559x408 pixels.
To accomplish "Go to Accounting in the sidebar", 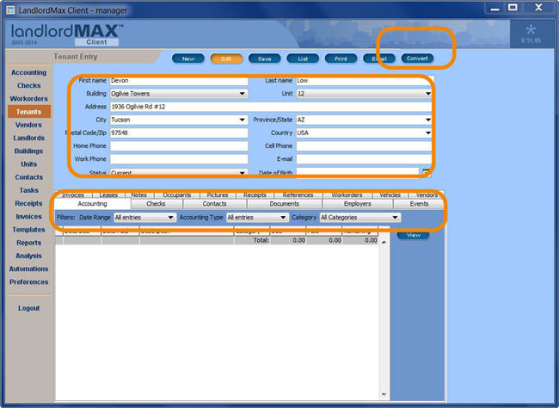I will [x=29, y=72].
